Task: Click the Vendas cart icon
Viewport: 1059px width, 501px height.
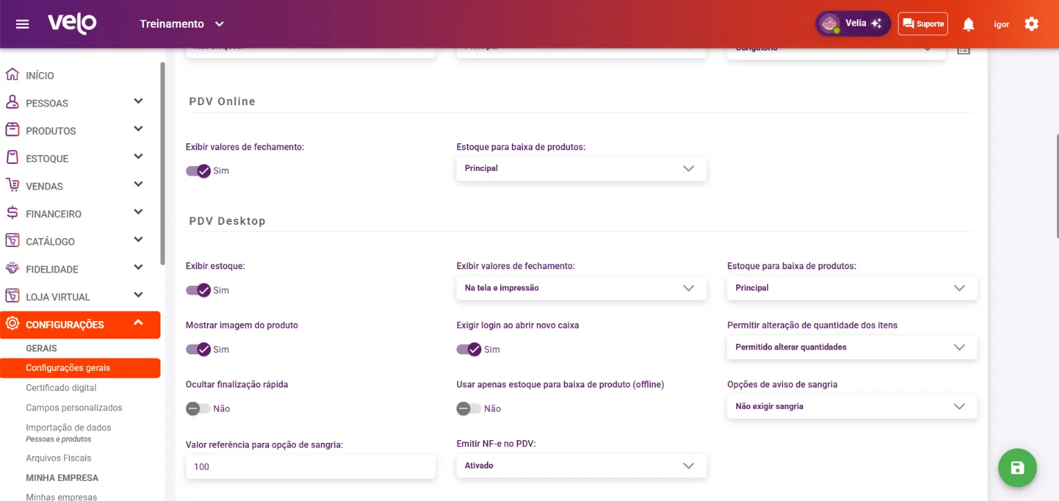Action: pos(12,185)
